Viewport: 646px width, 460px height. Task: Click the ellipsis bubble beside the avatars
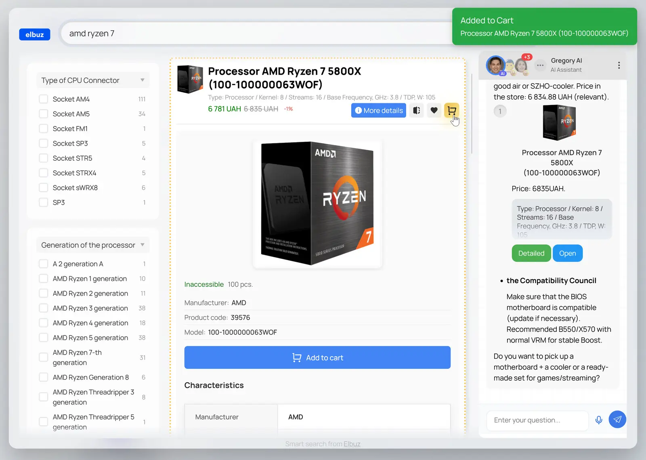coord(540,65)
